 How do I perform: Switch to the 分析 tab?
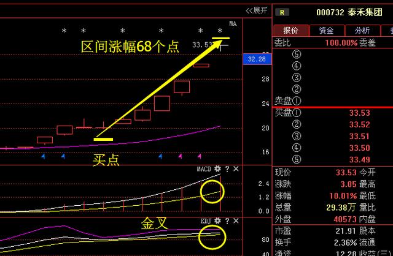[362, 31]
